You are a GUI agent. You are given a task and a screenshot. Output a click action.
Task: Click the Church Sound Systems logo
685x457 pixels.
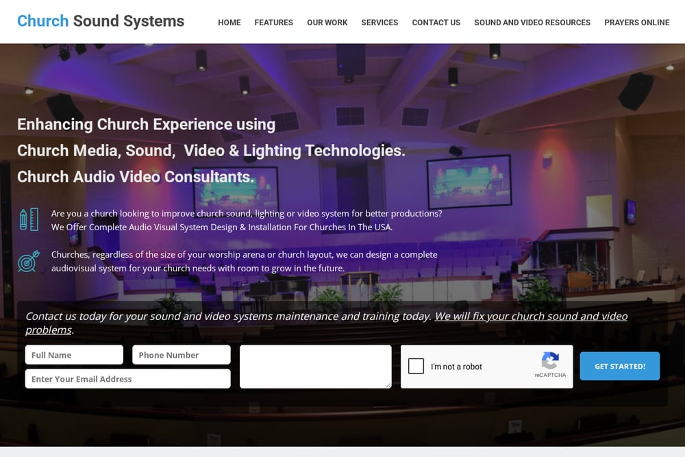(x=101, y=21)
